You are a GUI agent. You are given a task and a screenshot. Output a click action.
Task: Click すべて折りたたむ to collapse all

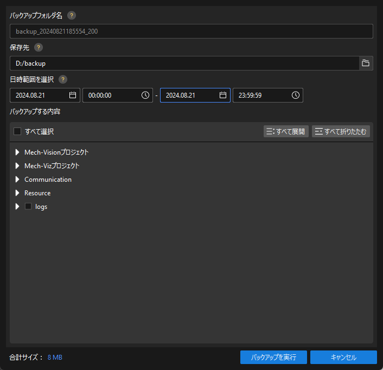341,131
